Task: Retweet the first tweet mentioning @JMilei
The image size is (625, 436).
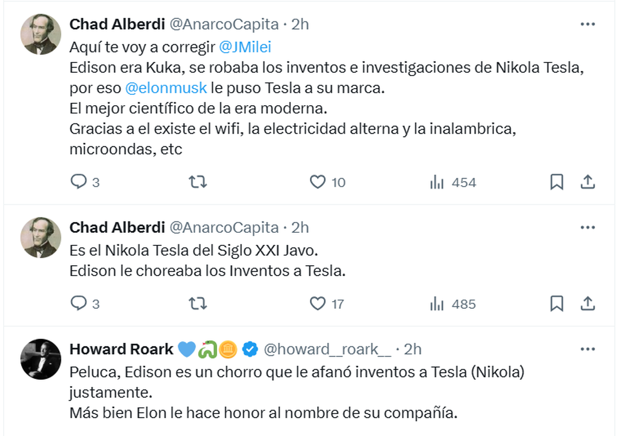Action: tap(197, 182)
